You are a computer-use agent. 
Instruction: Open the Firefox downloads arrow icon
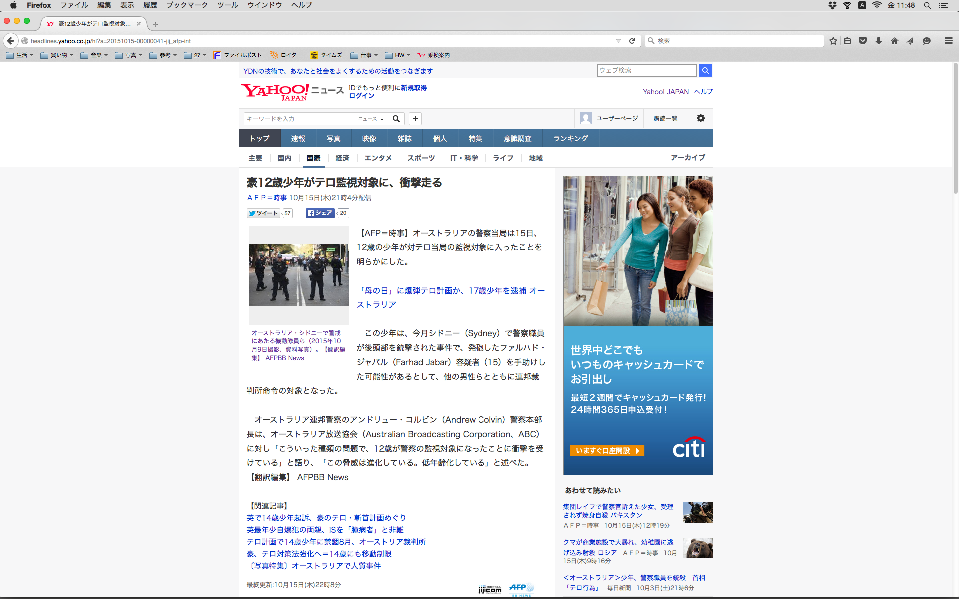click(878, 41)
